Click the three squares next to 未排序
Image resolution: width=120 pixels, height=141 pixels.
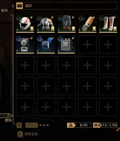coord(44,125)
